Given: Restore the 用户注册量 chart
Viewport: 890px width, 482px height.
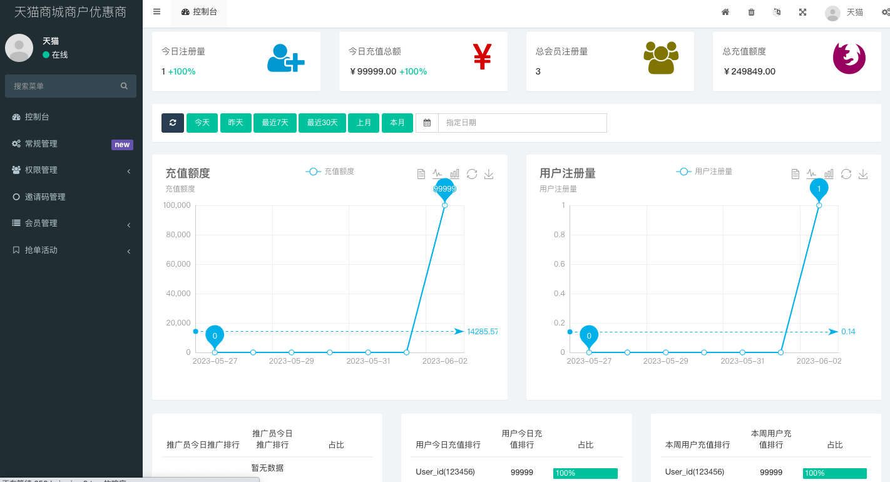Looking at the screenshot, I should (846, 174).
